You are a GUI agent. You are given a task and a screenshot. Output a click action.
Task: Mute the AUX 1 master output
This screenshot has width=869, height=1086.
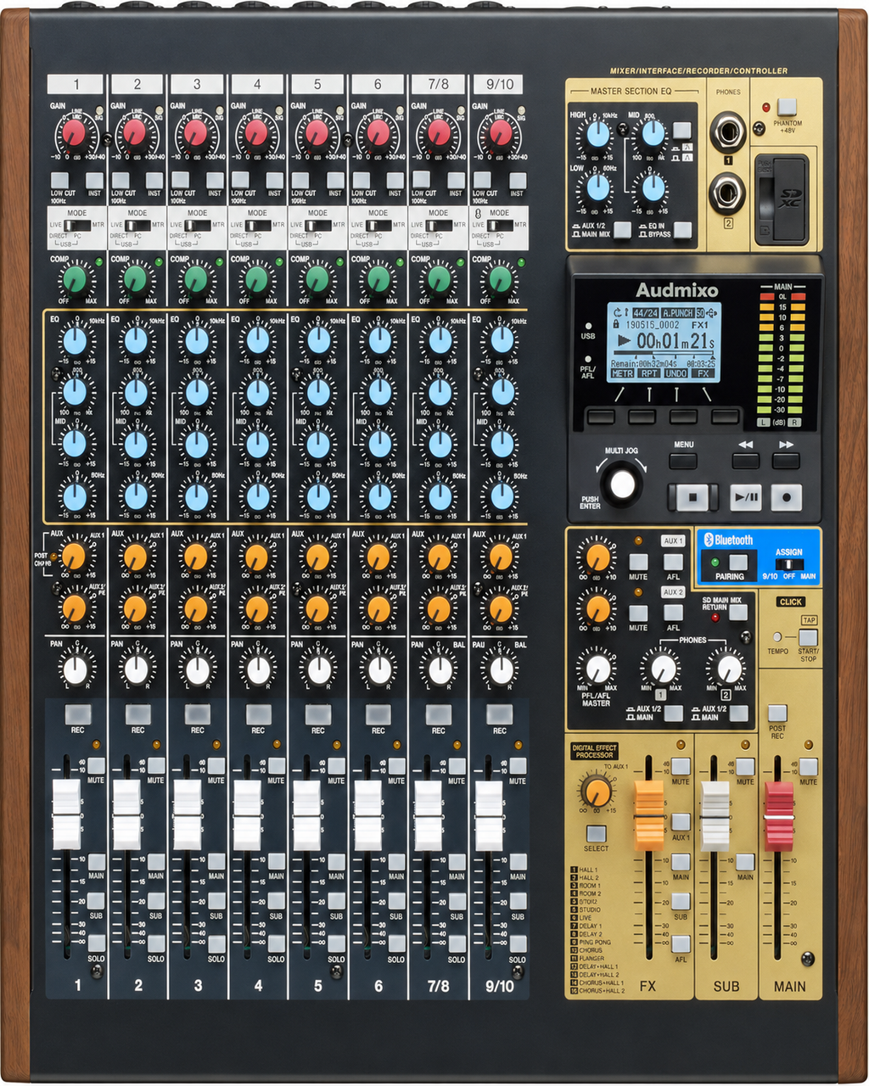[638, 562]
